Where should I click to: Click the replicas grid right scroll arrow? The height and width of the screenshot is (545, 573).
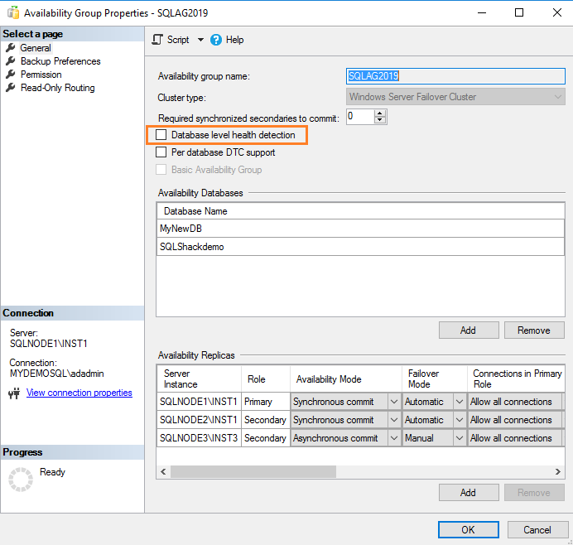point(557,471)
